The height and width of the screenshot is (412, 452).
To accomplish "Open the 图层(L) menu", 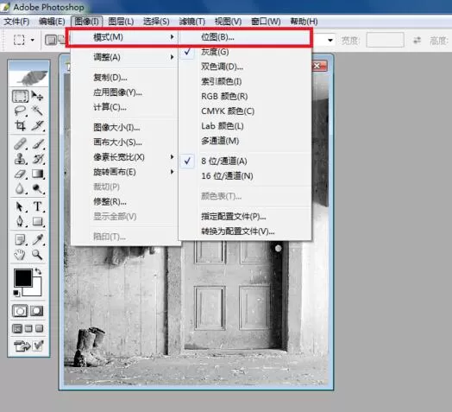I will pos(121,22).
